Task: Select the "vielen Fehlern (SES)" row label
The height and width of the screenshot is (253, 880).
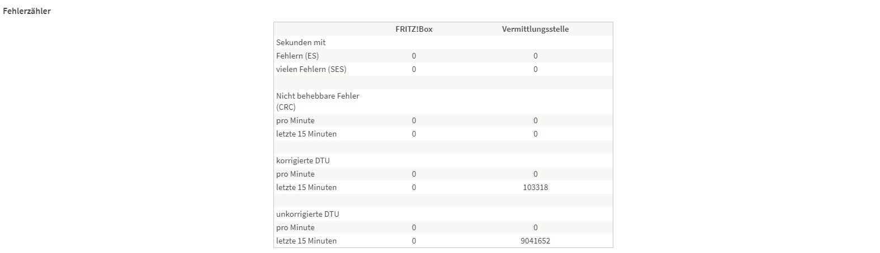Action: (x=311, y=69)
